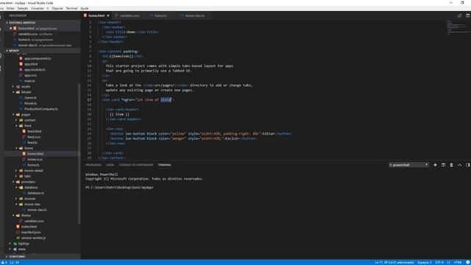Viewport: 471px width, 265px height.
Task: Open the Terminal menu in the menu bar
Action: point(71,8)
